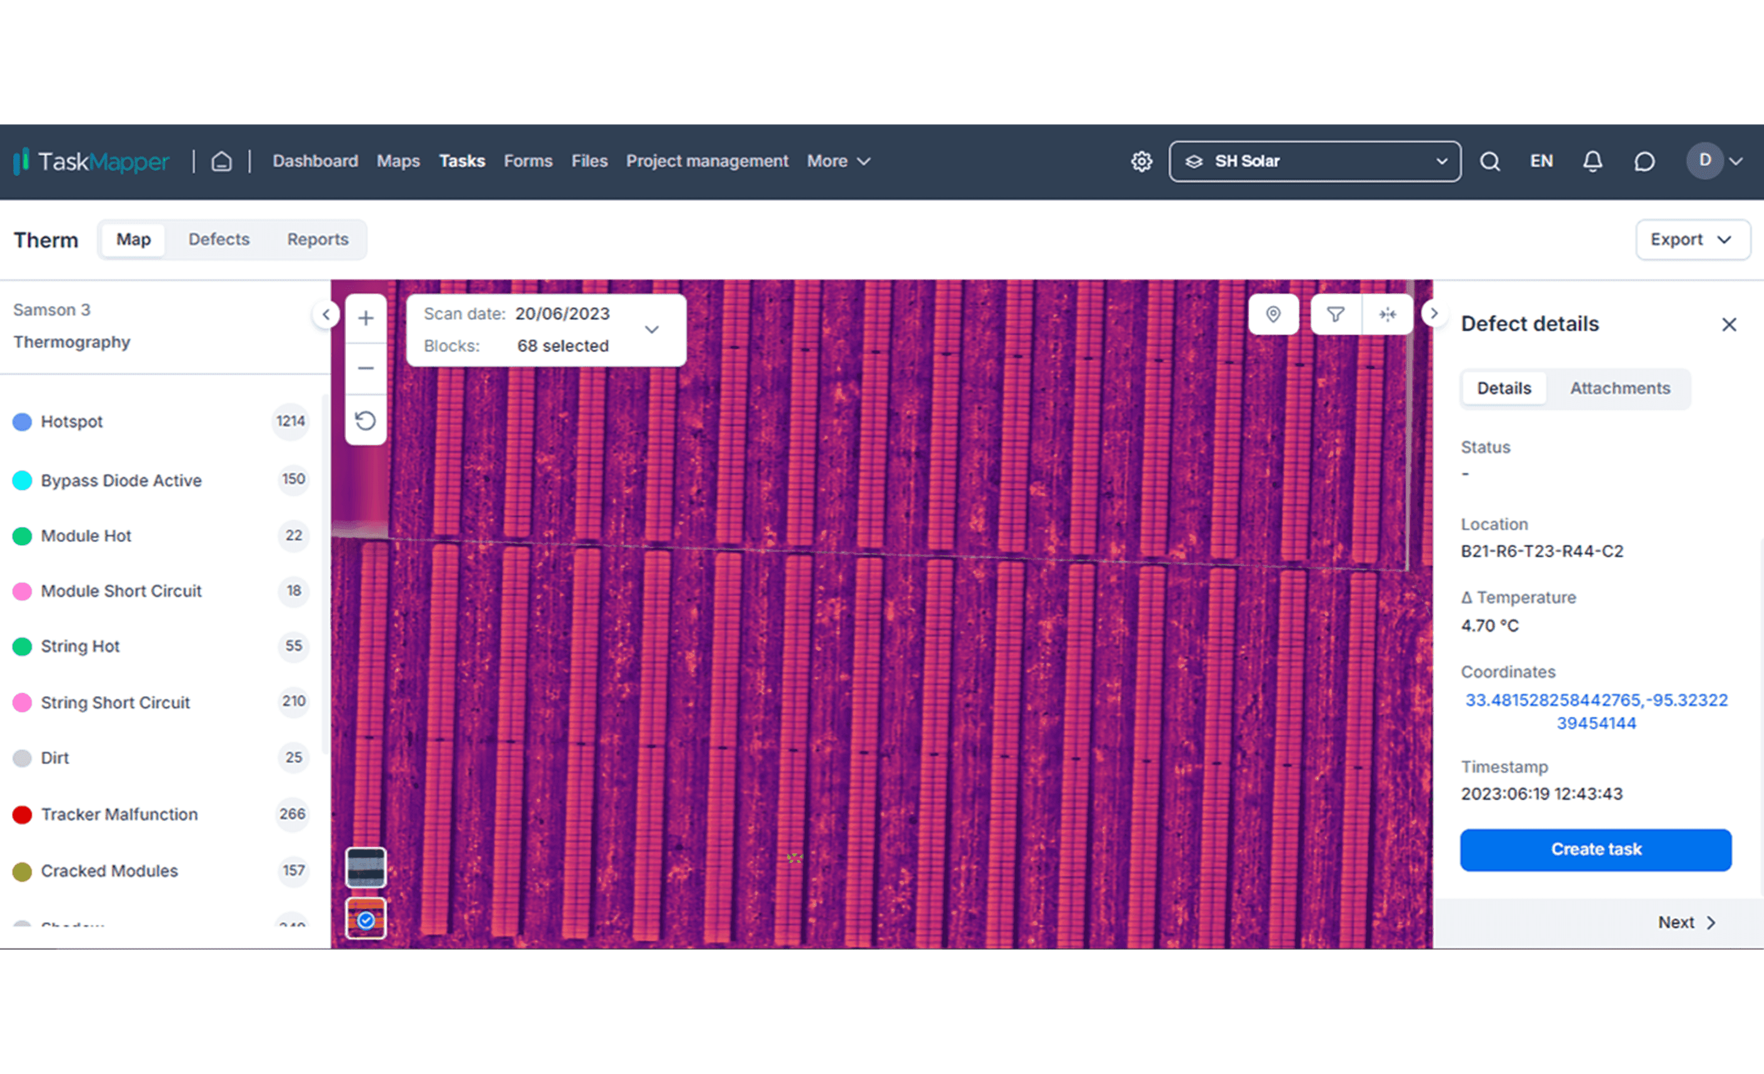Click the Tracker Malfunction count 266
Image resolution: width=1764 pixels, height=1074 pixels.
292,814
